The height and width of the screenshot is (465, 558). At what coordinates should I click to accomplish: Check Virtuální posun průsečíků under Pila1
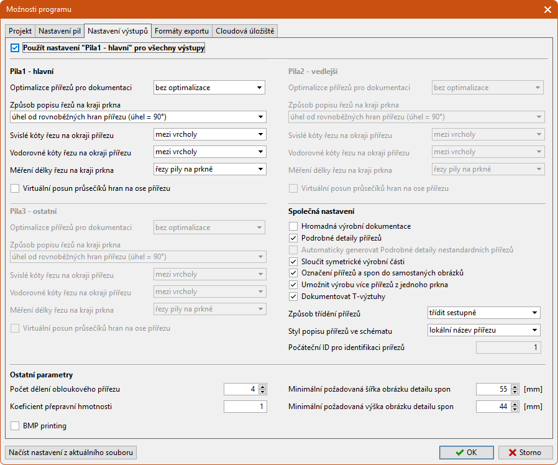pyautogui.click(x=16, y=188)
